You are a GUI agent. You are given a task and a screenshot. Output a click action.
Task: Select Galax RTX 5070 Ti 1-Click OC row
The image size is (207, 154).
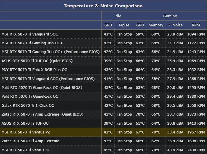pyautogui.click(x=28, y=106)
